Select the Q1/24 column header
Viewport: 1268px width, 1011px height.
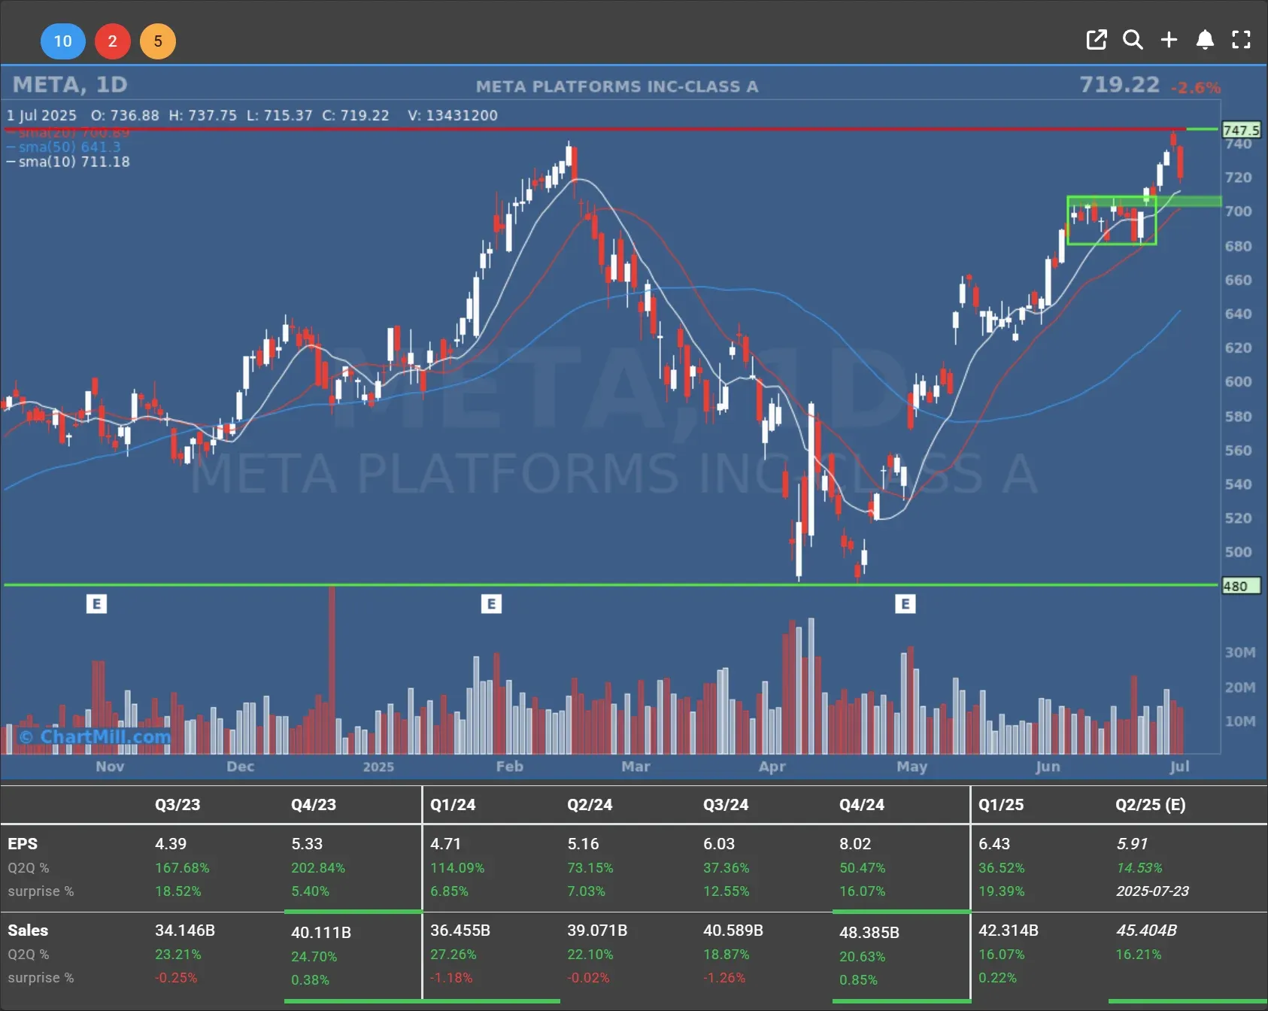coord(453,804)
